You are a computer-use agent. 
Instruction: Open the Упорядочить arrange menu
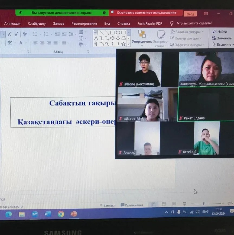[142, 38]
